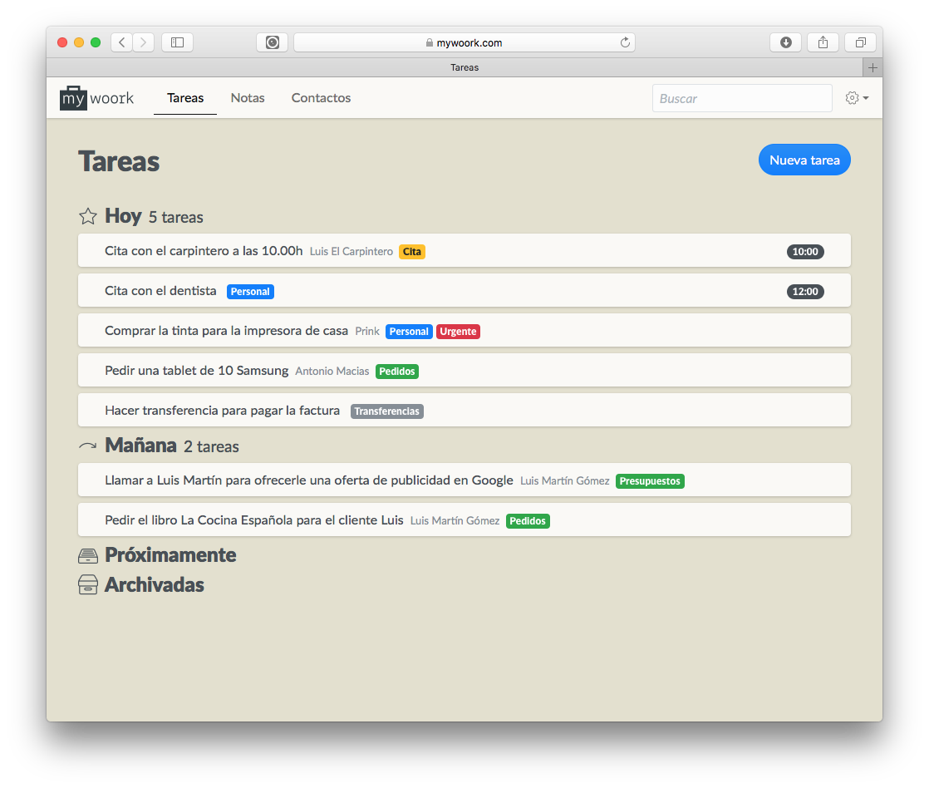Image resolution: width=929 pixels, height=788 pixels.
Task: Click the '5 tareas' count
Action: tap(176, 218)
